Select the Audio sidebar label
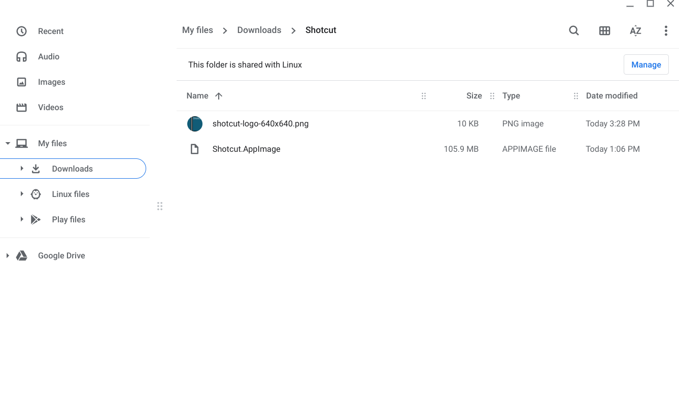The width and height of the screenshot is (679, 398). (x=49, y=57)
